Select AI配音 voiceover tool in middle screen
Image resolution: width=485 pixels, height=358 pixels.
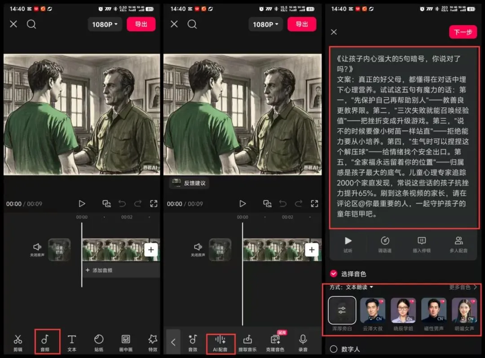(x=220, y=344)
